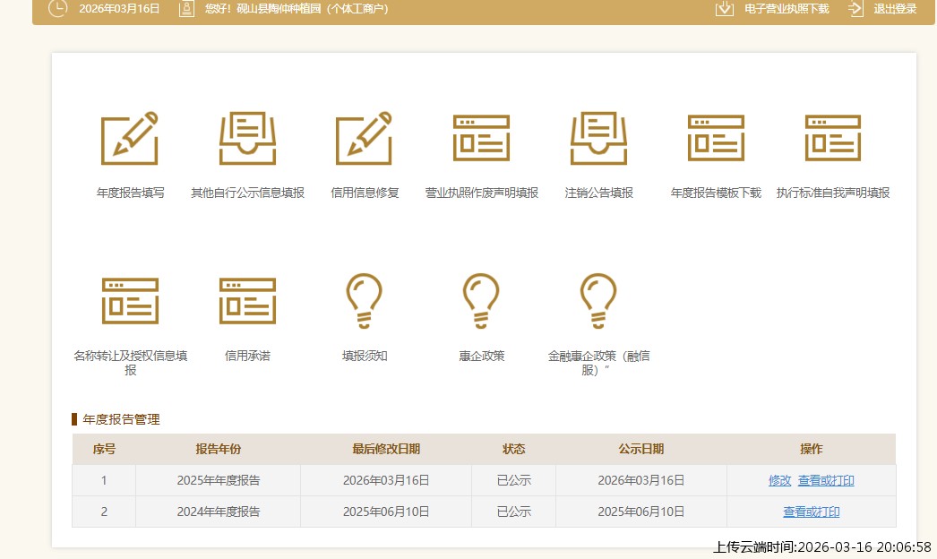Click 查看或打印 for 2024年度报告
937x559 pixels.
click(811, 512)
